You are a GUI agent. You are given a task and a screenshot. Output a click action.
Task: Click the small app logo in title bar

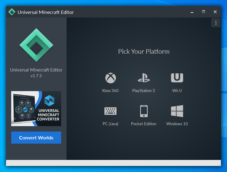[x=12, y=12]
